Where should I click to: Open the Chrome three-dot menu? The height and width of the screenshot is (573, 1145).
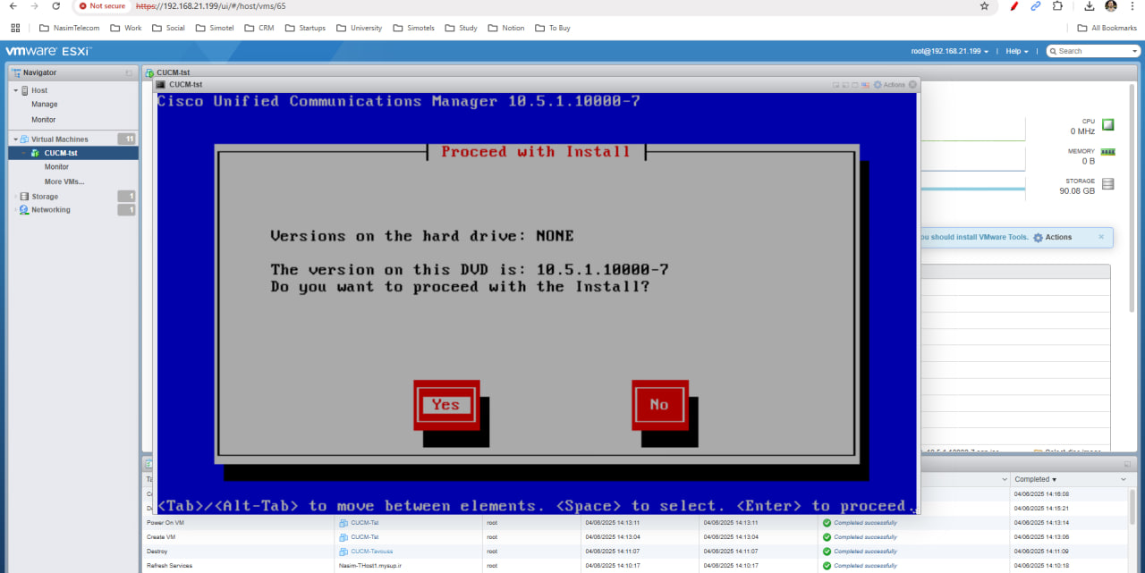pos(1132,5)
